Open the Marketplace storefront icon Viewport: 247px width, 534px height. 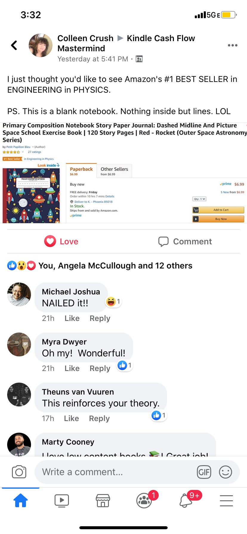(103, 501)
